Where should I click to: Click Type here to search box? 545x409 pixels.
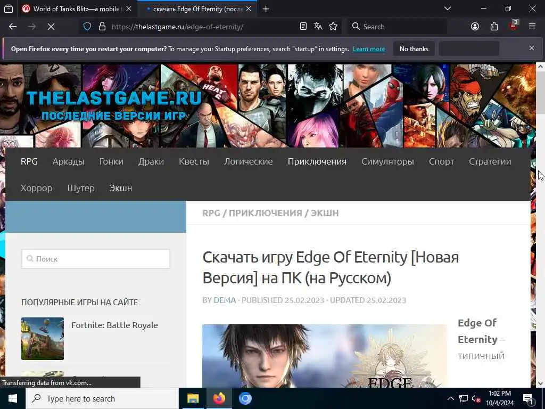(102, 398)
